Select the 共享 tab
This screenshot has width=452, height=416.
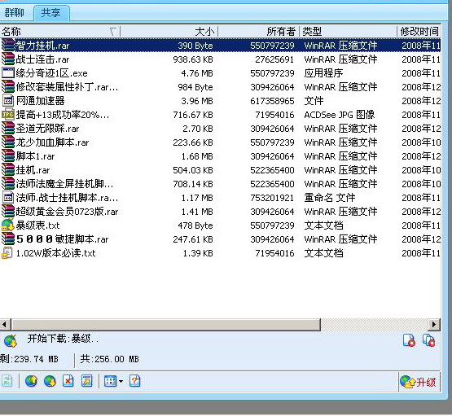(x=51, y=13)
